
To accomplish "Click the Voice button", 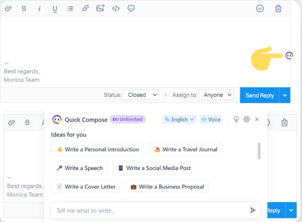I will (x=211, y=120).
